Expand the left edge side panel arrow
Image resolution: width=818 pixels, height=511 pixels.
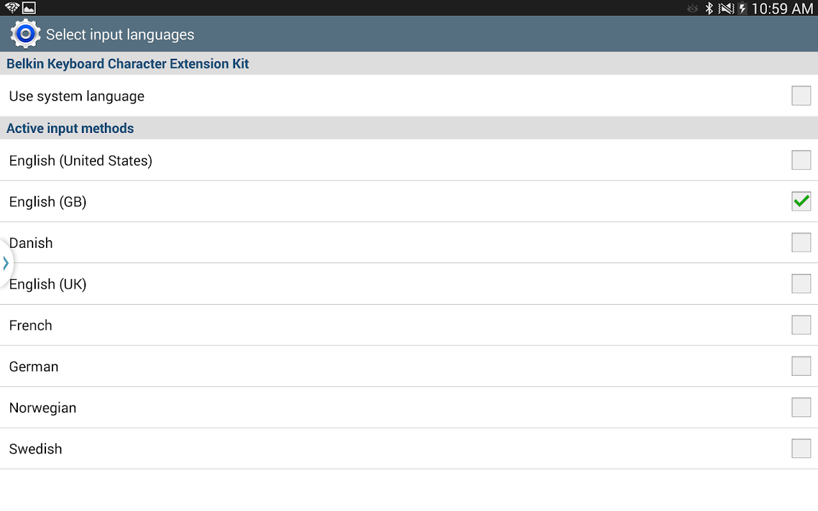[6, 263]
